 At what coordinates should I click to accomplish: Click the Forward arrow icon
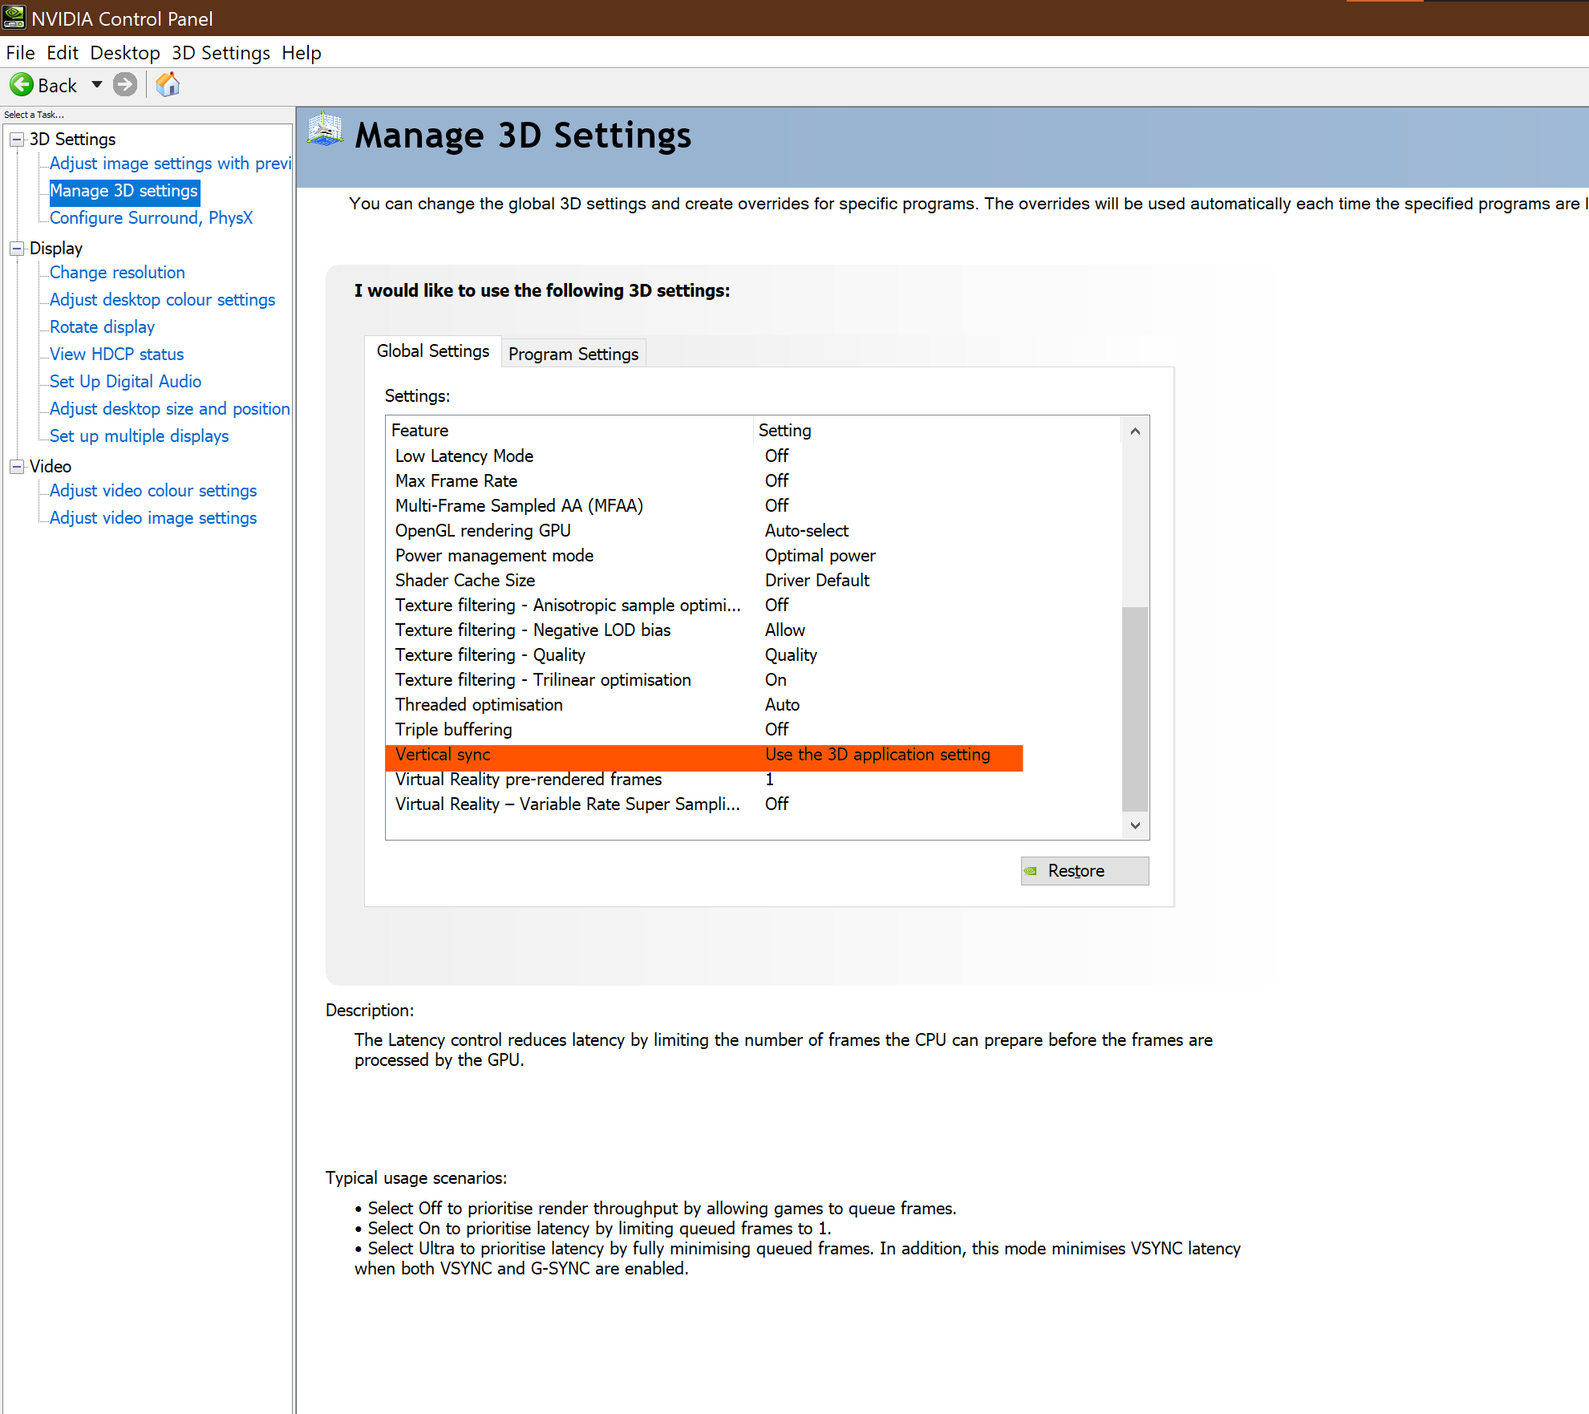pyautogui.click(x=125, y=85)
